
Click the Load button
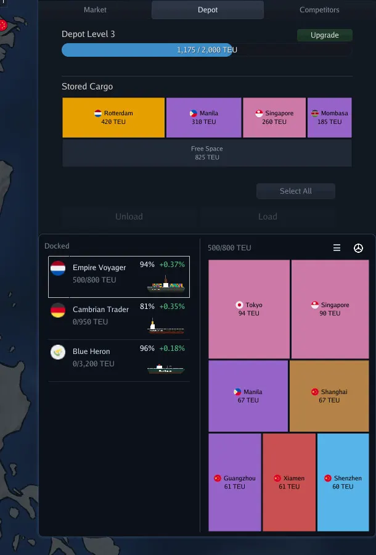point(268,216)
